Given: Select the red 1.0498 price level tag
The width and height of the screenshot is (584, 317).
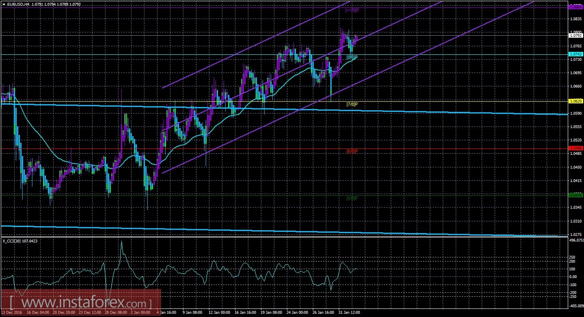Looking at the screenshot, I should point(576,148).
